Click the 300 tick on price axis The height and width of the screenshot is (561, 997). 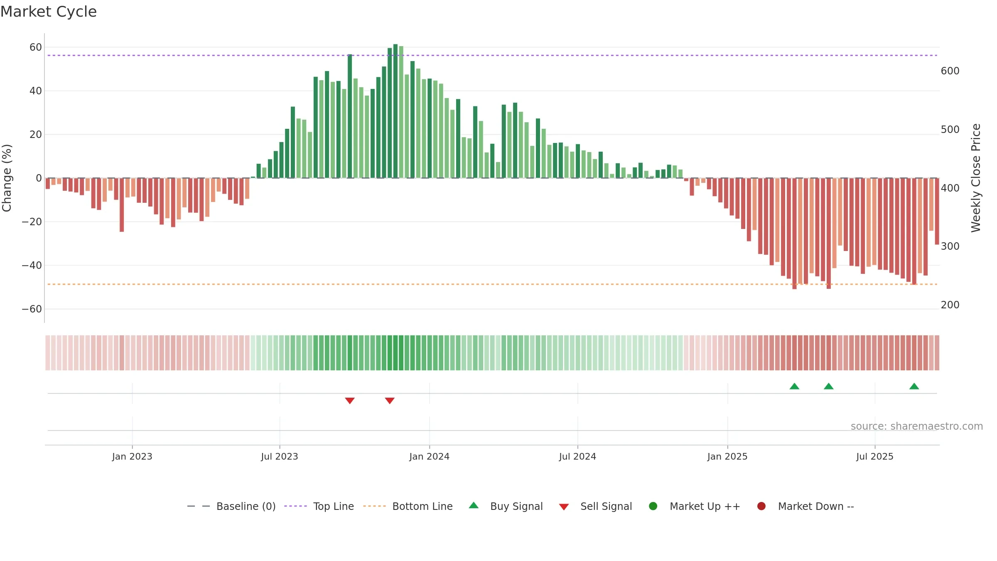click(x=950, y=246)
